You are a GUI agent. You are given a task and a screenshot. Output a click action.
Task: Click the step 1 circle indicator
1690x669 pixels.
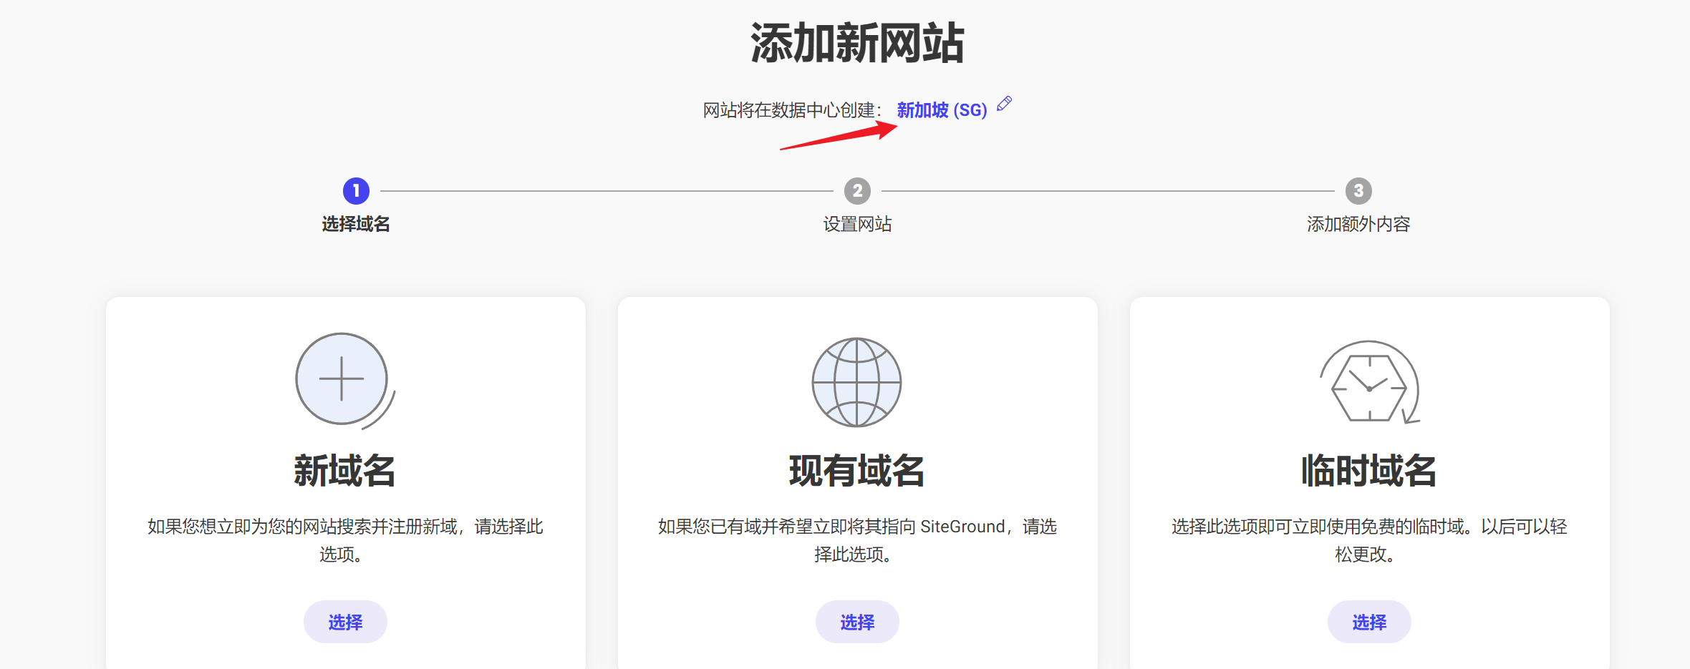(x=356, y=191)
